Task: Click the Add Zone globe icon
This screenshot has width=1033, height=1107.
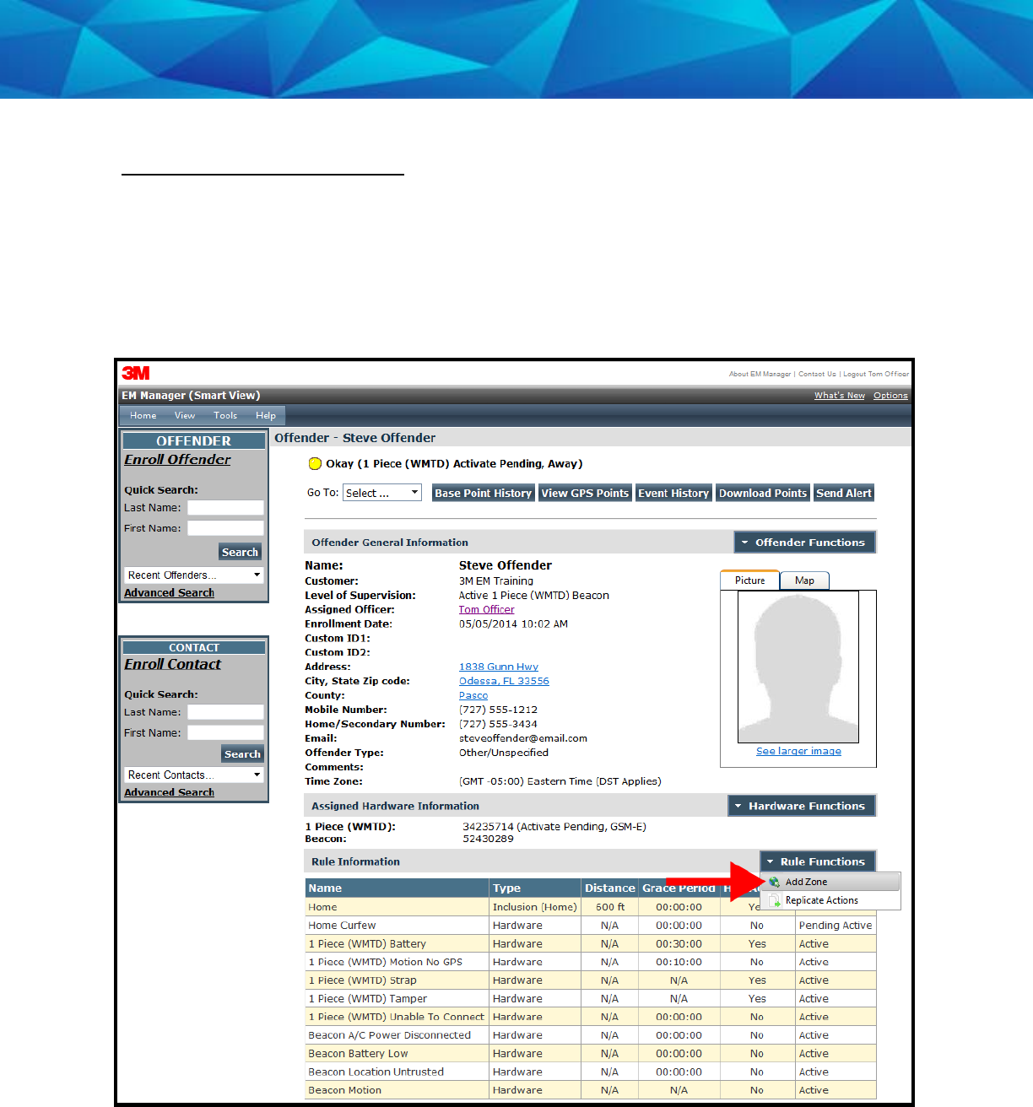Action: 774,882
